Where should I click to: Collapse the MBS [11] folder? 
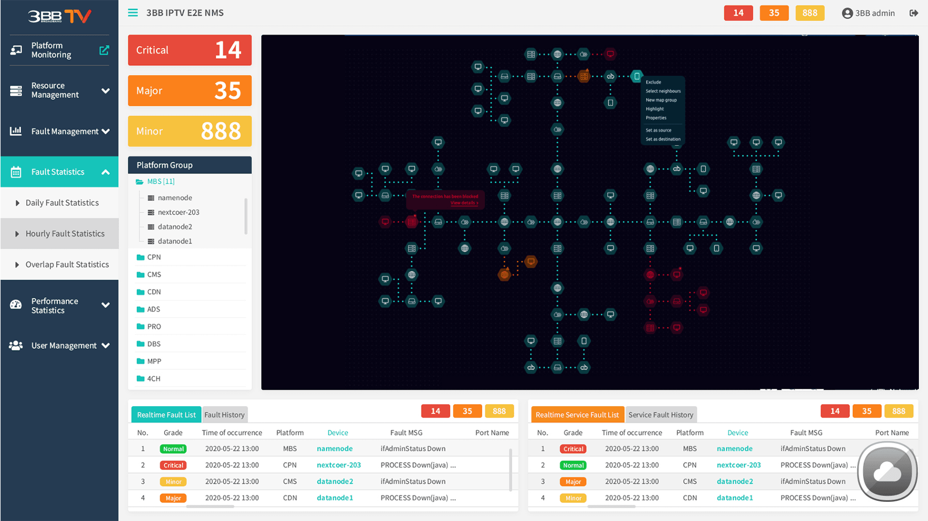(x=140, y=181)
